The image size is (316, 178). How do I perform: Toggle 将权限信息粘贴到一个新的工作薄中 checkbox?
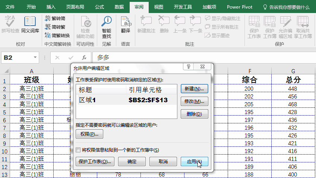[78, 150]
